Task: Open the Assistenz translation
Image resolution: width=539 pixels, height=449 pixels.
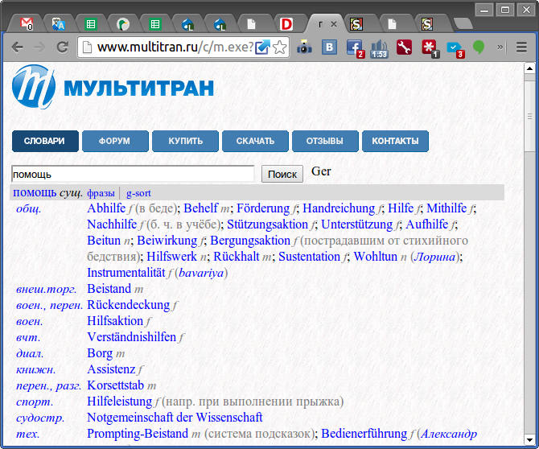Action: (x=111, y=369)
